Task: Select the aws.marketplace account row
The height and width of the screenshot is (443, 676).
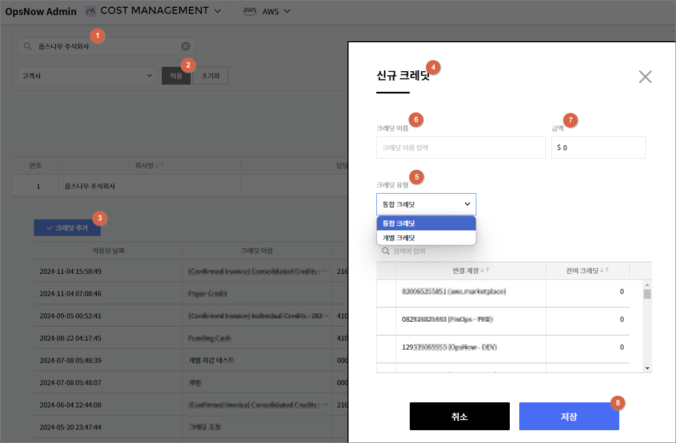Action: coord(503,292)
